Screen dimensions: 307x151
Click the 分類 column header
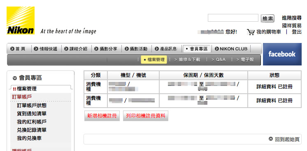click(96, 75)
